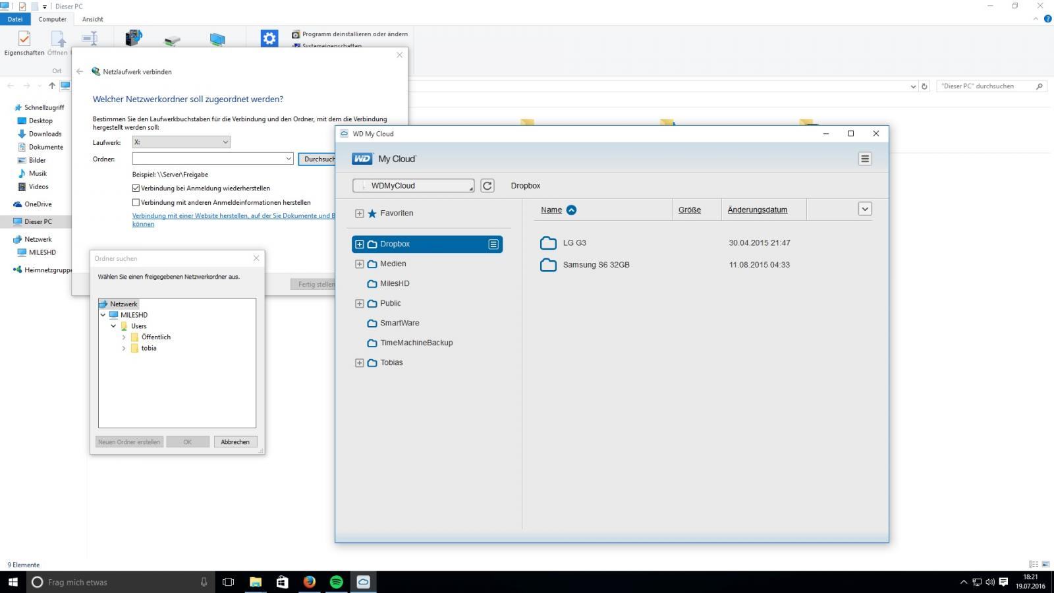The height and width of the screenshot is (593, 1054).
Task: Sort by Größe column header
Action: coord(690,210)
